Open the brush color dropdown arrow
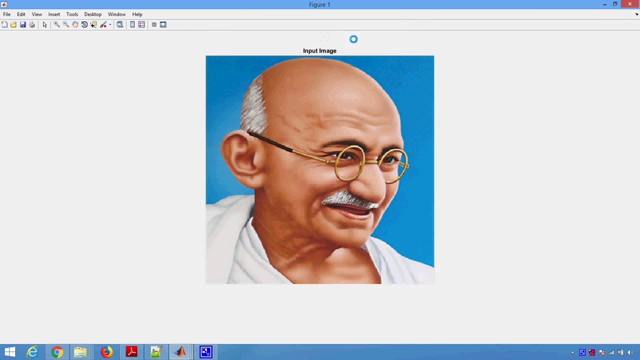Screen dimensions: 640x360 (x=110, y=24)
